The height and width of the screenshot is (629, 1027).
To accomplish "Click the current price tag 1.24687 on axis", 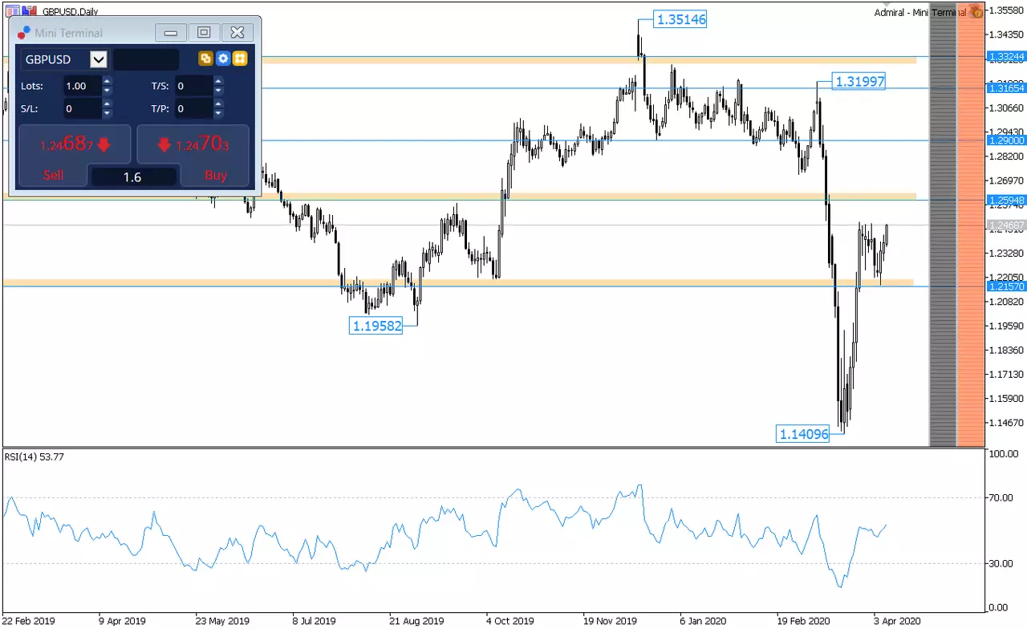I will point(1006,225).
